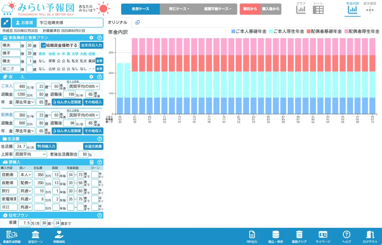Open ヘルプ from bottom bar
Image resolution: width=382 pixels, height=245 pixels.
346,236
